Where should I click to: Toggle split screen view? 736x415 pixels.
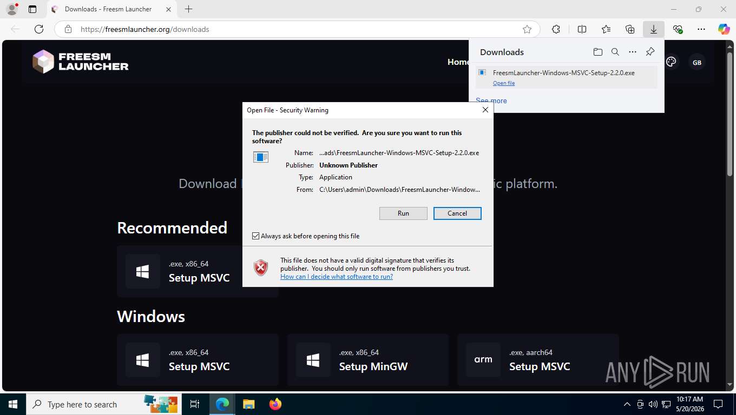[582, 29]
